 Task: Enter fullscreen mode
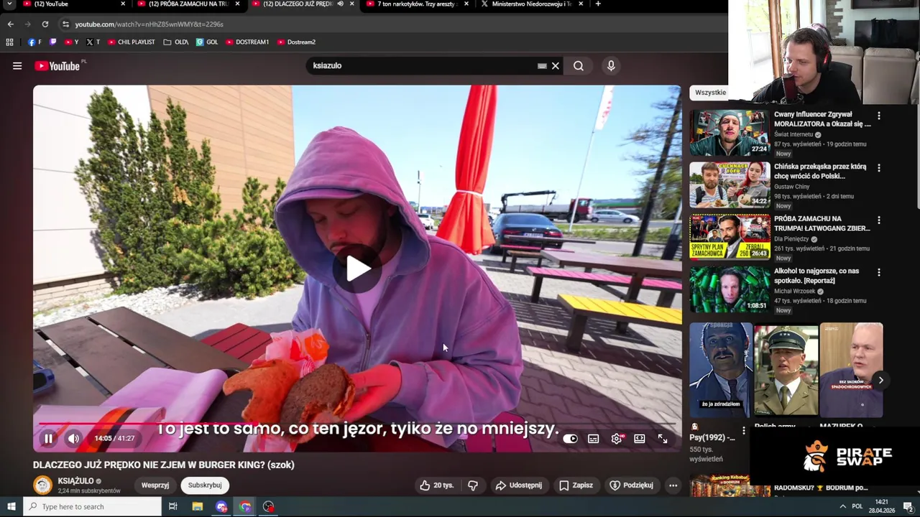click(x=663, y=439)
